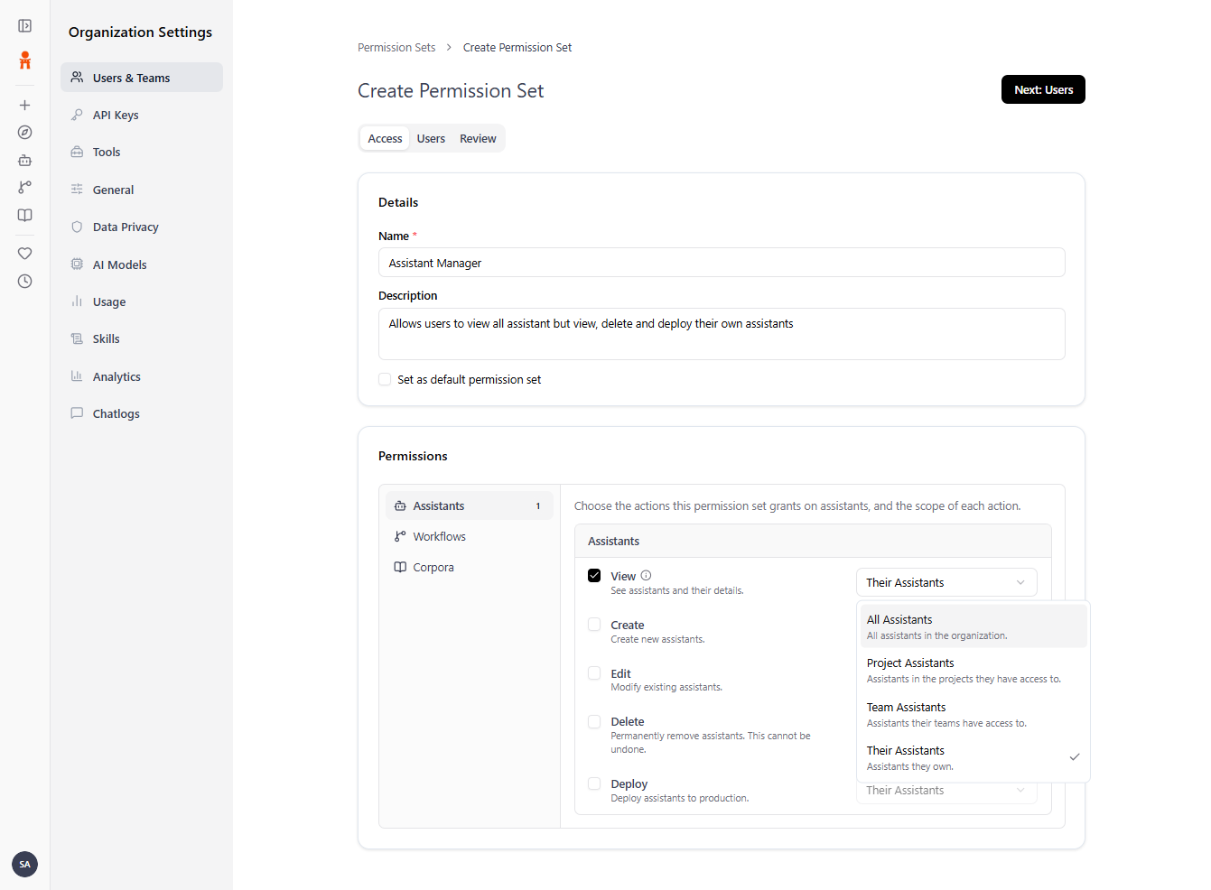Open Analytics settings page
This screenshot has height=890, width=1211.
click(x=142, y=376)
